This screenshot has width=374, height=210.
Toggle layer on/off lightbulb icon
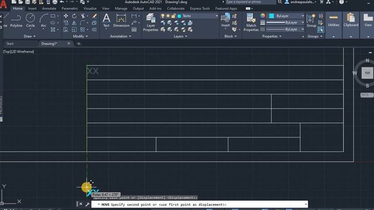click(x=162, y=16)
